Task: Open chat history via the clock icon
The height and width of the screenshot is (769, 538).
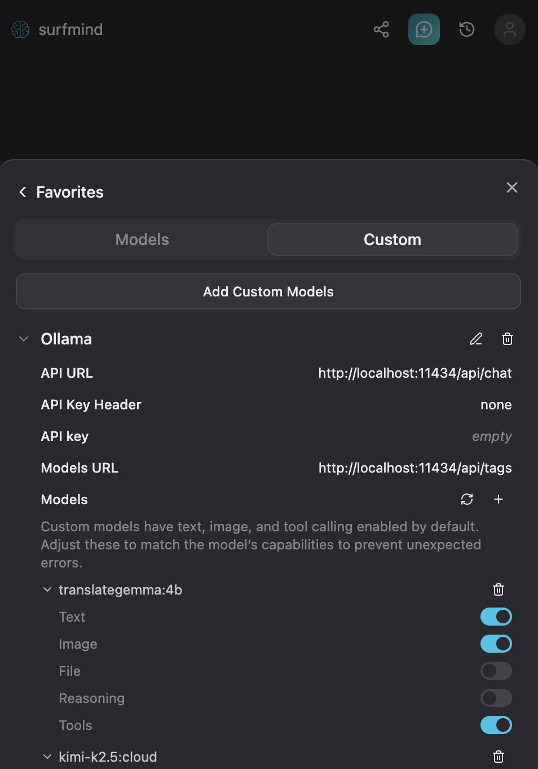Action: (466, 29)
